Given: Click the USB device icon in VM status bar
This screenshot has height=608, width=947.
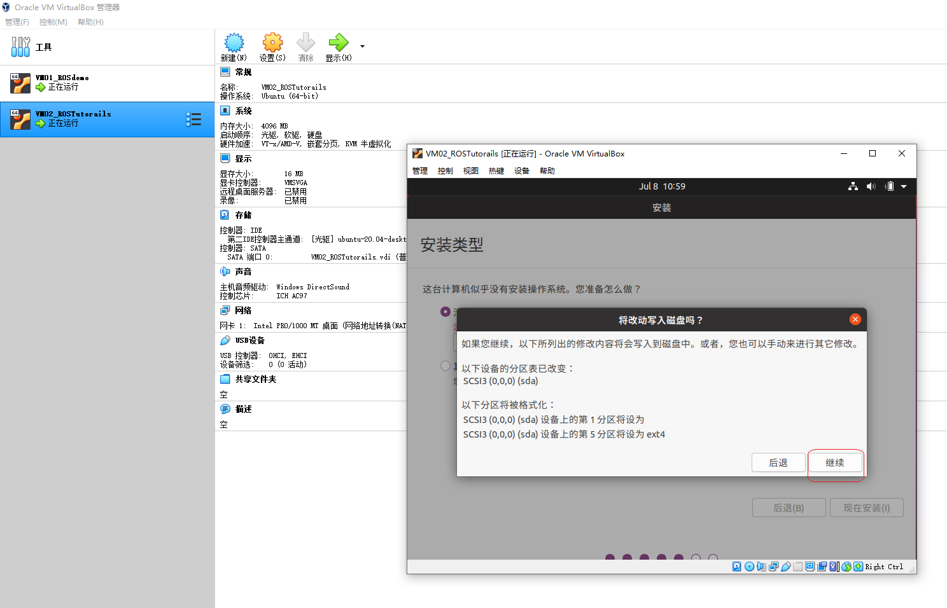Looking at the screenshot, I should click(x=787, y=566).
